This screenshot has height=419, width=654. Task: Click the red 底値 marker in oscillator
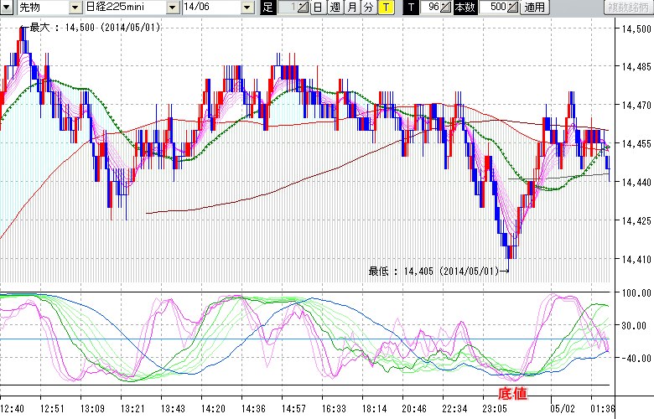(512, 393)
